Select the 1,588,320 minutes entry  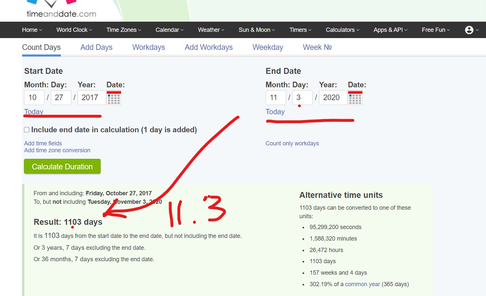point(333,239)
